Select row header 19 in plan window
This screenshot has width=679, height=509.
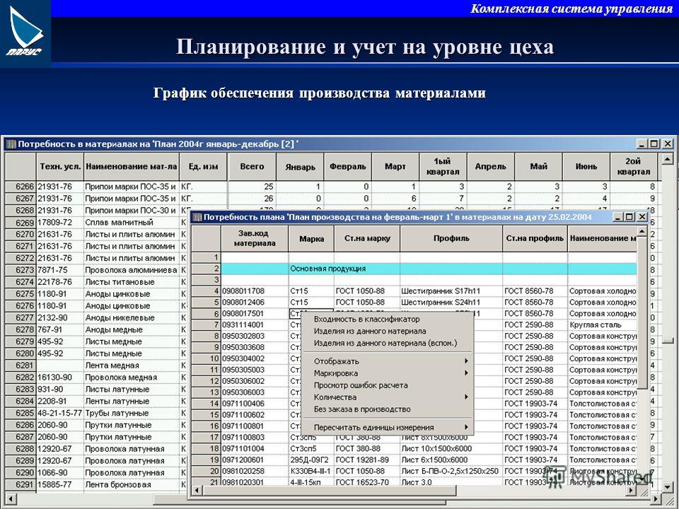(207, 460)
